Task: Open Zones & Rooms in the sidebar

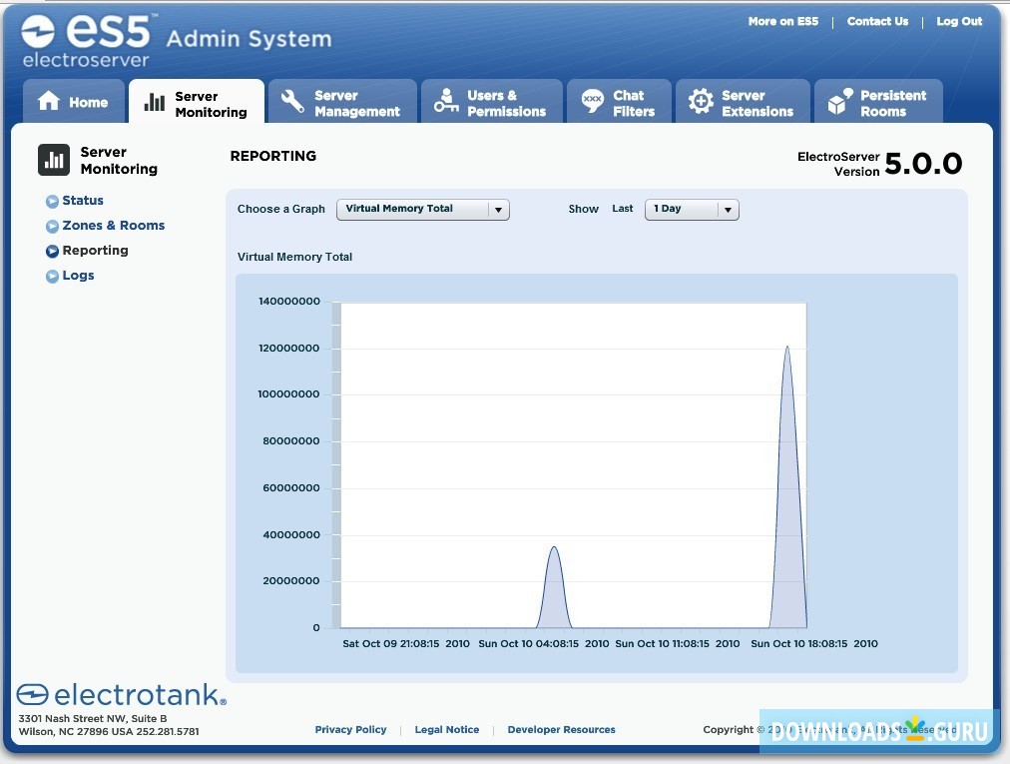Action: click(113, 226)
